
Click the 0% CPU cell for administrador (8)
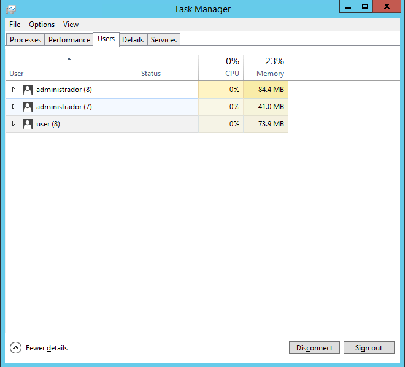click(221, 90)
